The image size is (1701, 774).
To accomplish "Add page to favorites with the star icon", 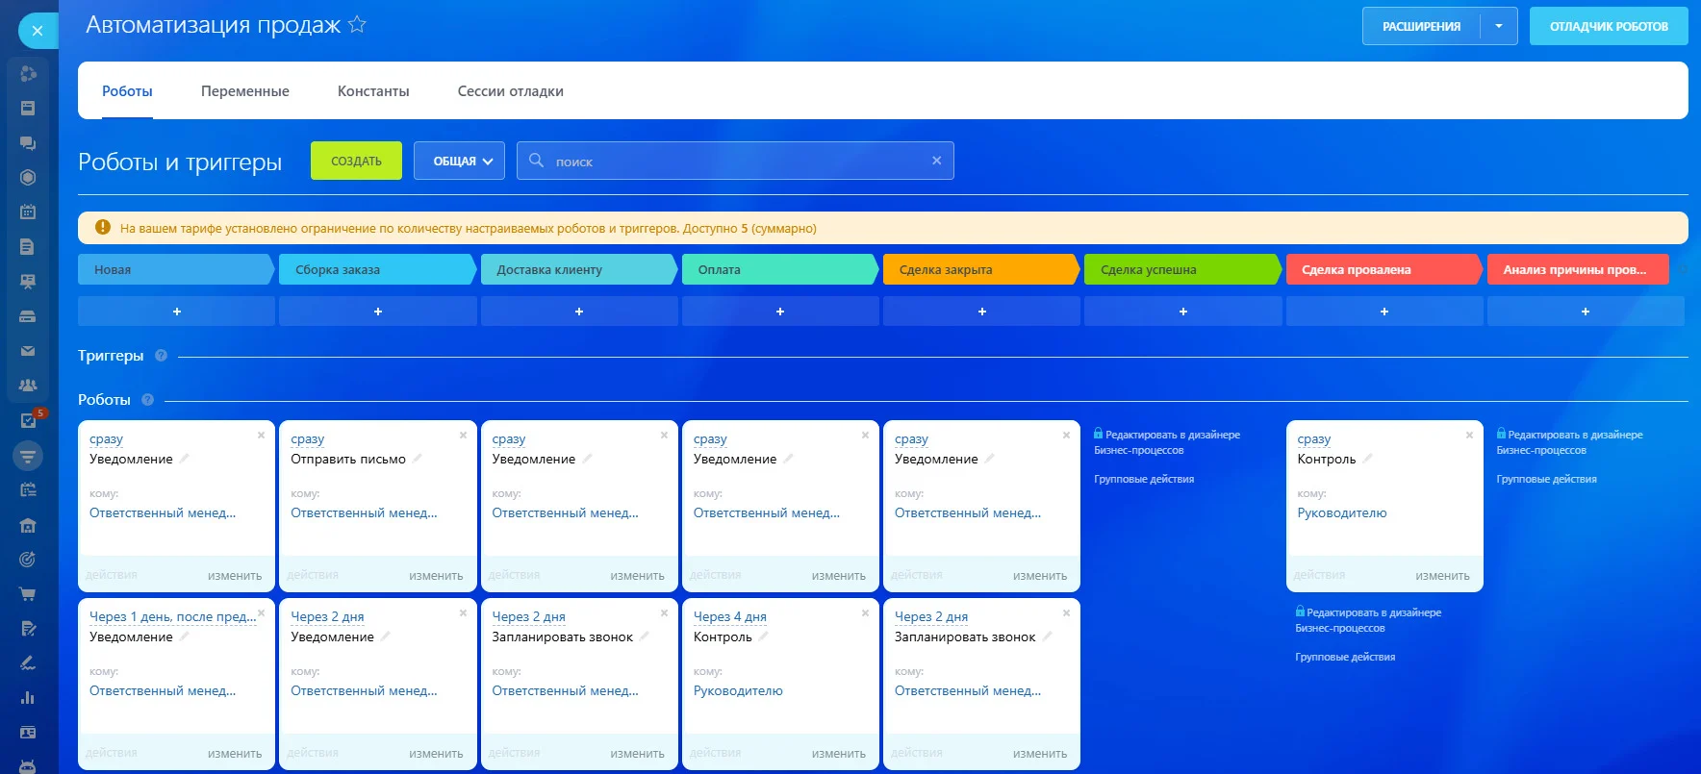I will tap(357, 25).
